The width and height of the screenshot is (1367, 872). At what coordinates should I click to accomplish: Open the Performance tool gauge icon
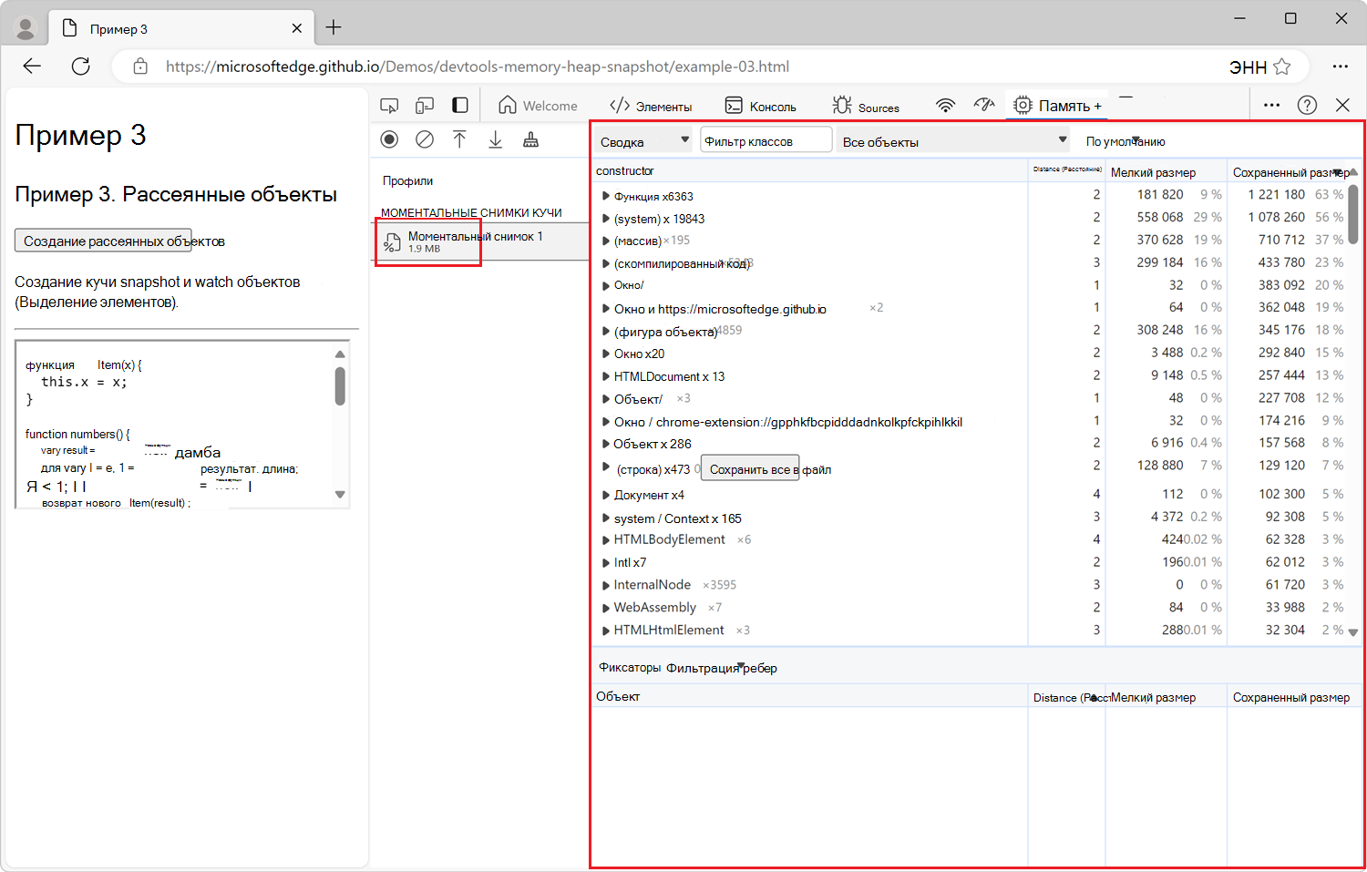[x=984, y=106]
